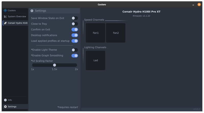Screen dimensions: 204x113
Task: Click the Corsair Hydro H100i Pro XT title
Action: (142, 11)
